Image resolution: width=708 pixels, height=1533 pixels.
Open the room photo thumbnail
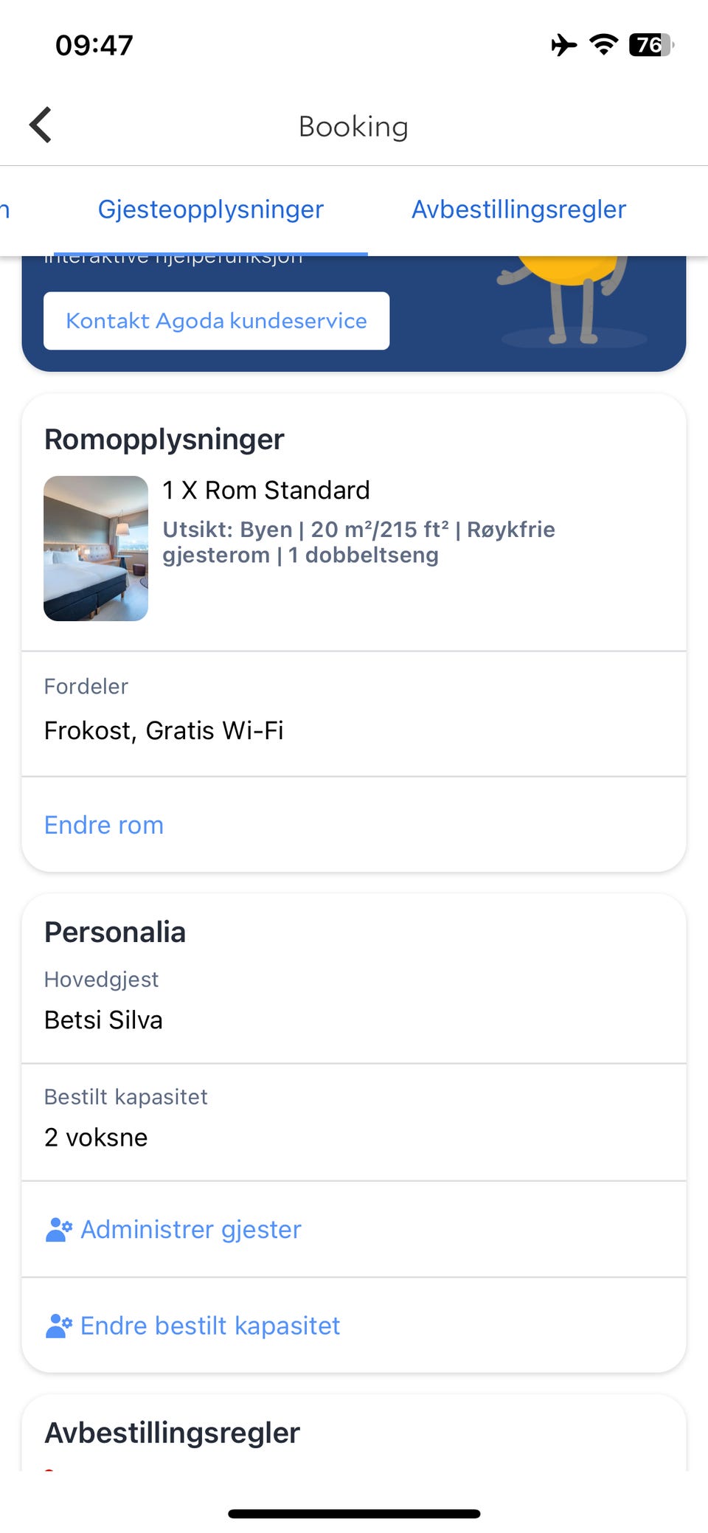[96, 548]
